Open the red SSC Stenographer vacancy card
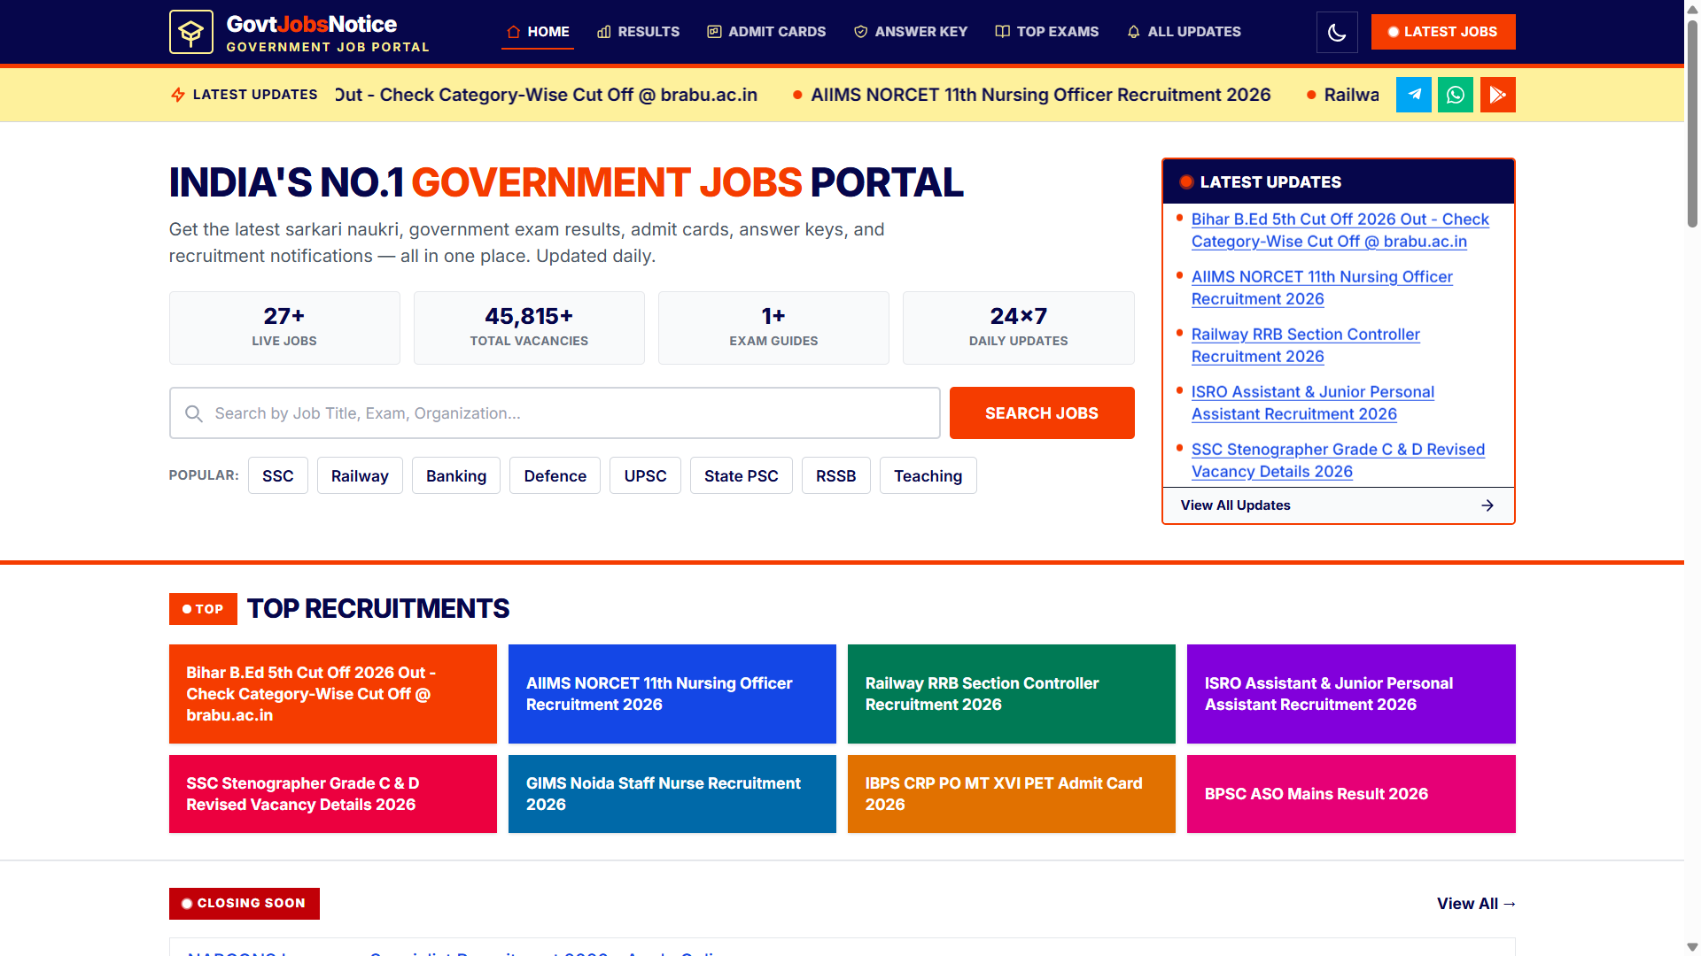 pos(333,794)
